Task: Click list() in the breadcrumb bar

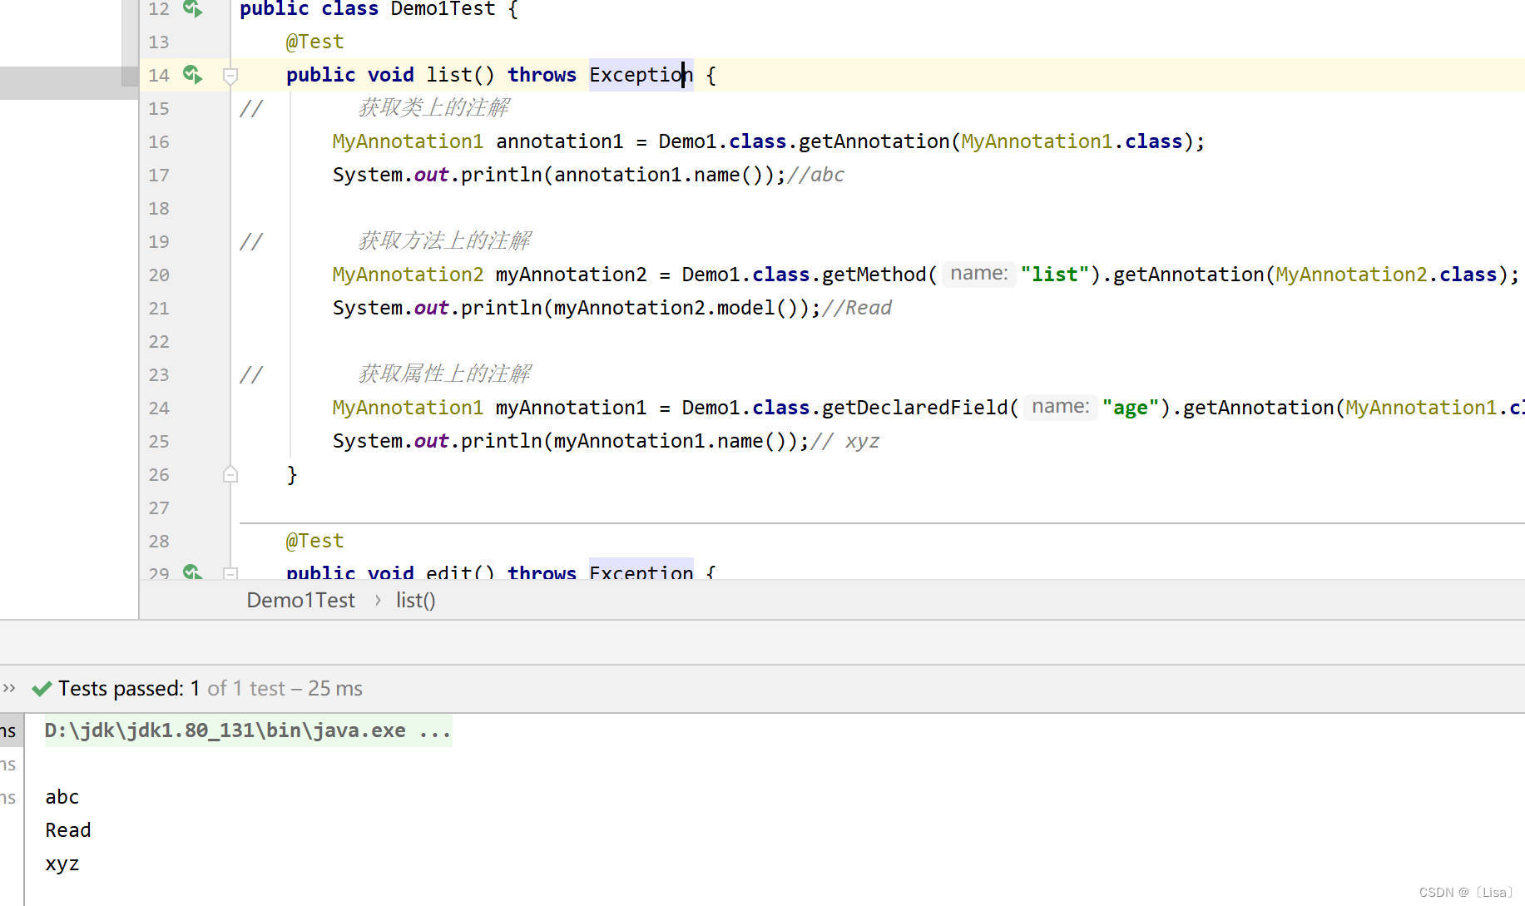Action: pyautogui.click(x=415, y=600)
